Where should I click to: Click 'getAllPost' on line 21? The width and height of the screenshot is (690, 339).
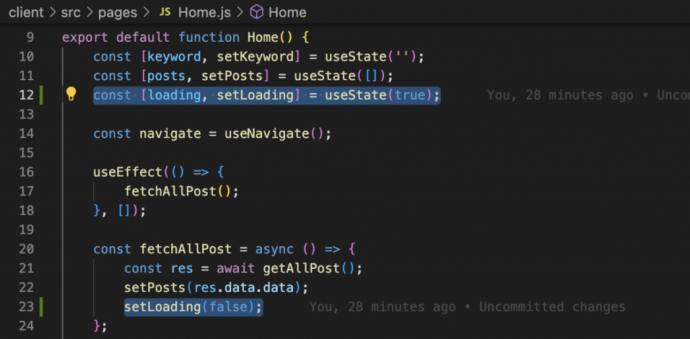tap(301, 268)
